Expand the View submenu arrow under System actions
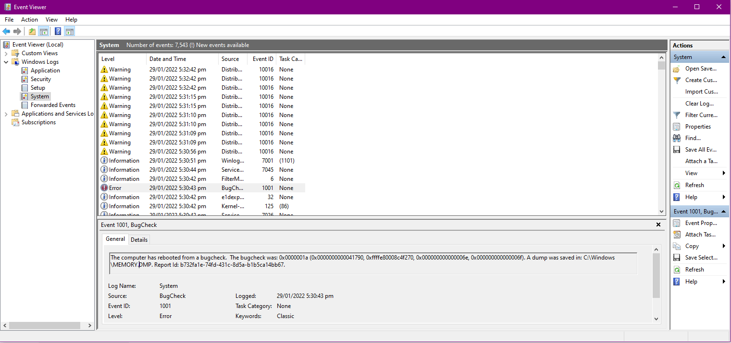 (724, 173)
